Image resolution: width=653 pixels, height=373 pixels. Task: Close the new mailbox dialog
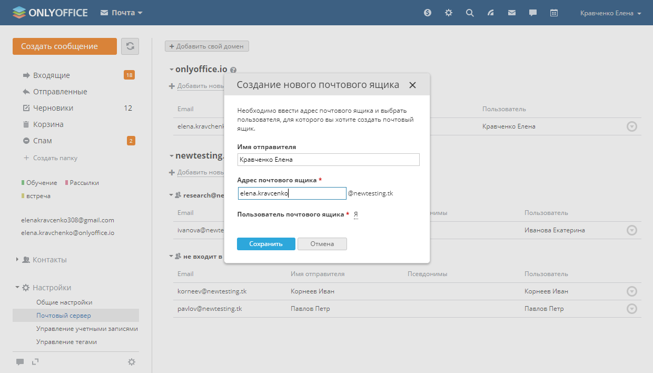(x=412, y=85)
